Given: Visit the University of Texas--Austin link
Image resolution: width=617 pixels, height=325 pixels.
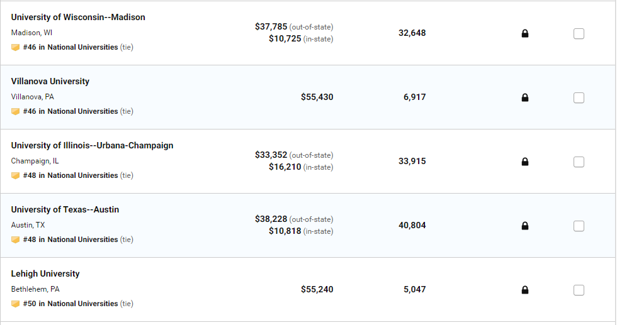Looking at the screenshot, I should pos(65,209).
